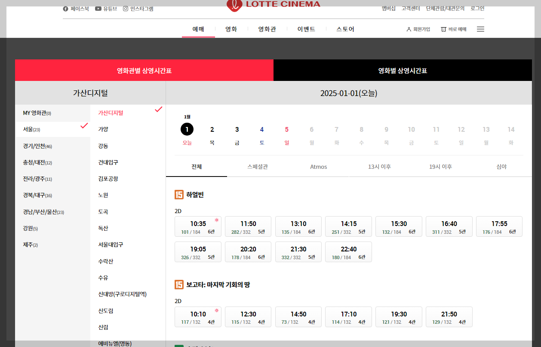Click the 하얼빈 movie title
The image size is (541, 347).
(x=195, y=195)
